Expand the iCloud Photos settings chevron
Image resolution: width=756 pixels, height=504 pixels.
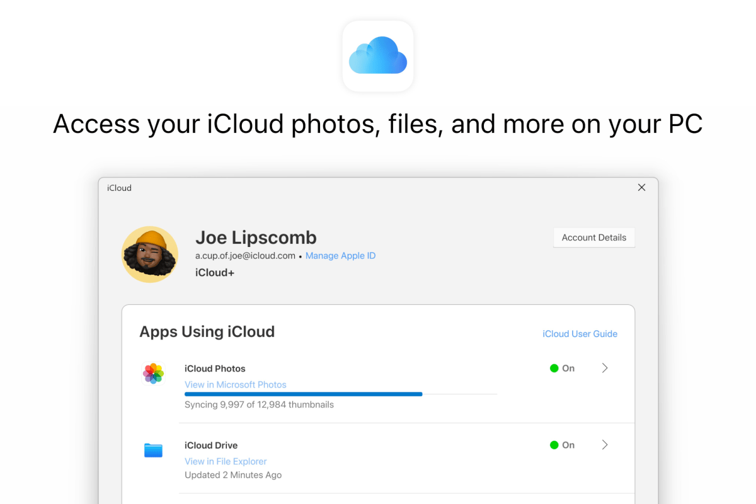tap(604, 368)
